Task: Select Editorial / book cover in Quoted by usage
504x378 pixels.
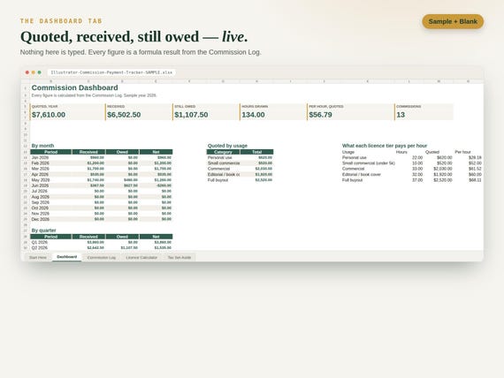Action: pos(224,174)
